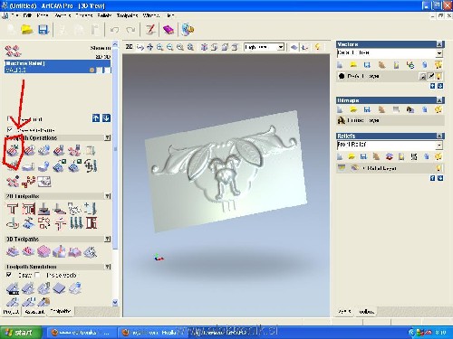
Task: Toggle the Draw checkbox in Toolpath Simulation
Action: point(9,275)
